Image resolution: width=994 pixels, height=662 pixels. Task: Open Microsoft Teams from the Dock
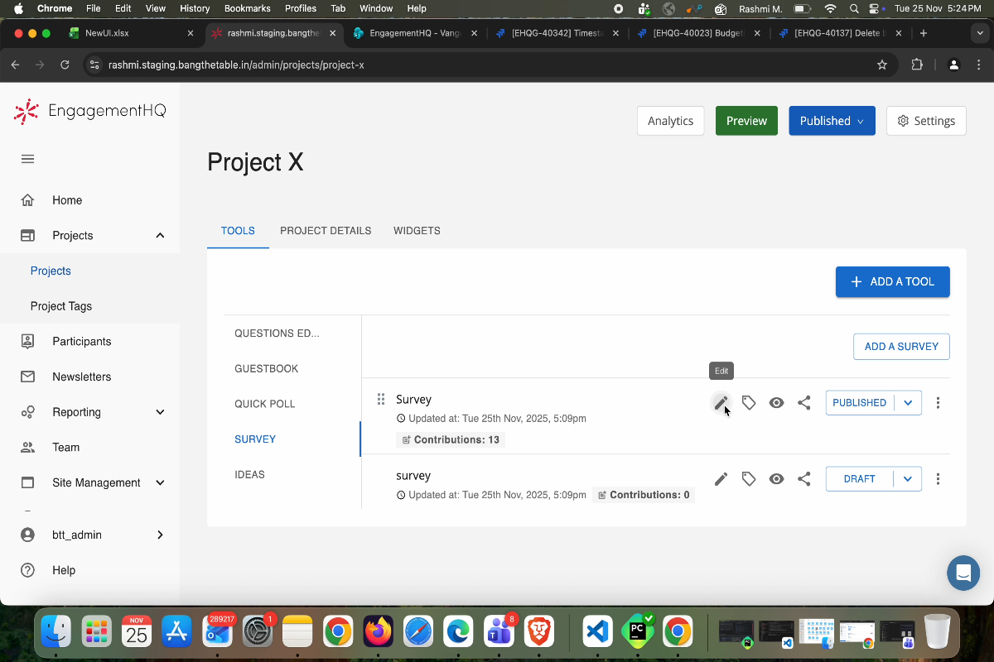[499, 632]
